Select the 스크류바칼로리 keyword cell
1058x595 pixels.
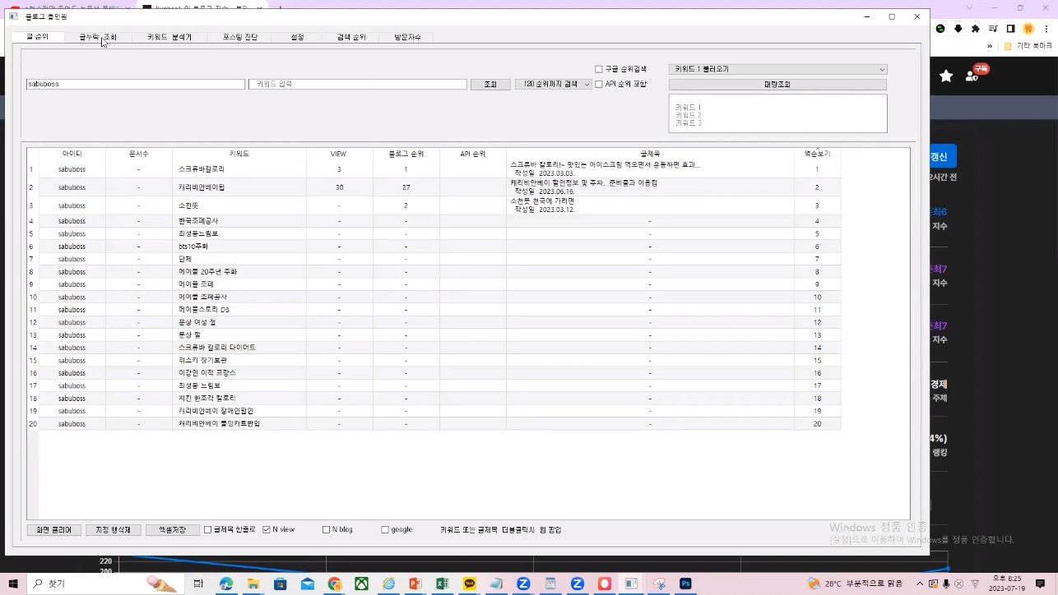tap(239, 169)
